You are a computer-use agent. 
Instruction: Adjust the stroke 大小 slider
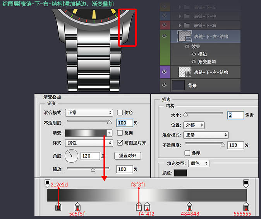click(185, 114)
